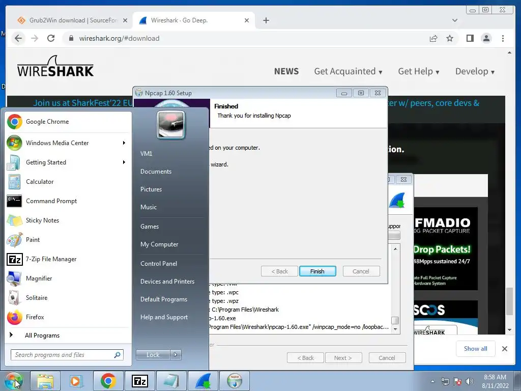
Task: Open shutdown options arrow next to Lock
Action: pos(176,355)
